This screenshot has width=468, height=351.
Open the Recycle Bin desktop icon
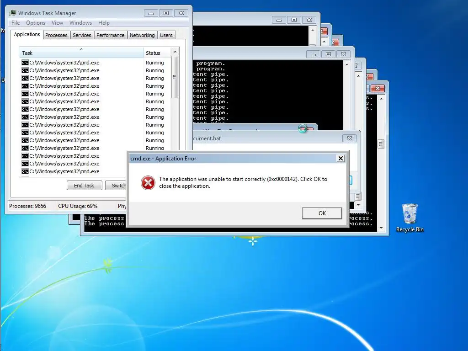[410, 217]
